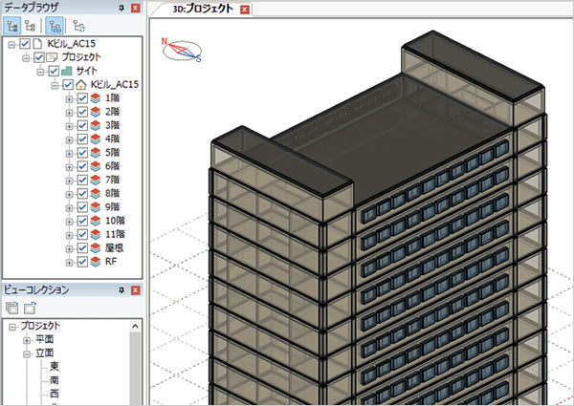Uncheck the top Kビル_AC15 file checkbox
Screen dimensions: 574x406
(x=25, y=44)
